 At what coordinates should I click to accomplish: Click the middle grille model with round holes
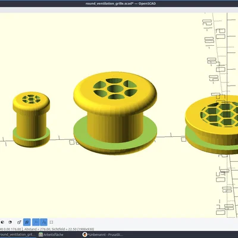pos(115,113)
